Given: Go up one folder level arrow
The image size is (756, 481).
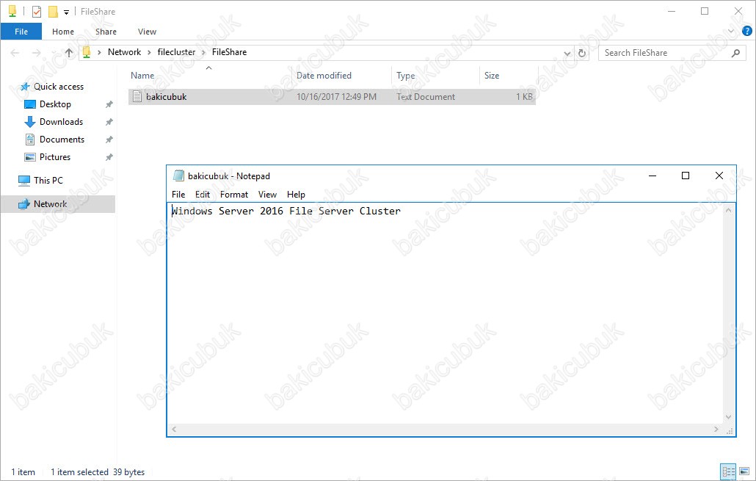Looking at the screenshot, I should [69, 53].
